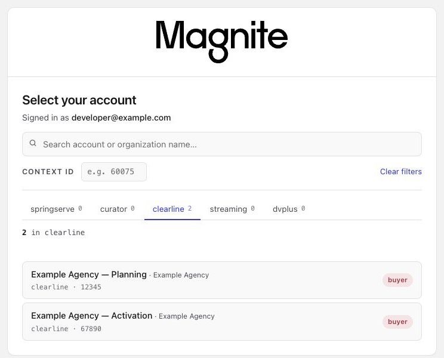This screenshot has height=358, width=444.
Task: Select the clearline tab
Action: coord(172,209)
